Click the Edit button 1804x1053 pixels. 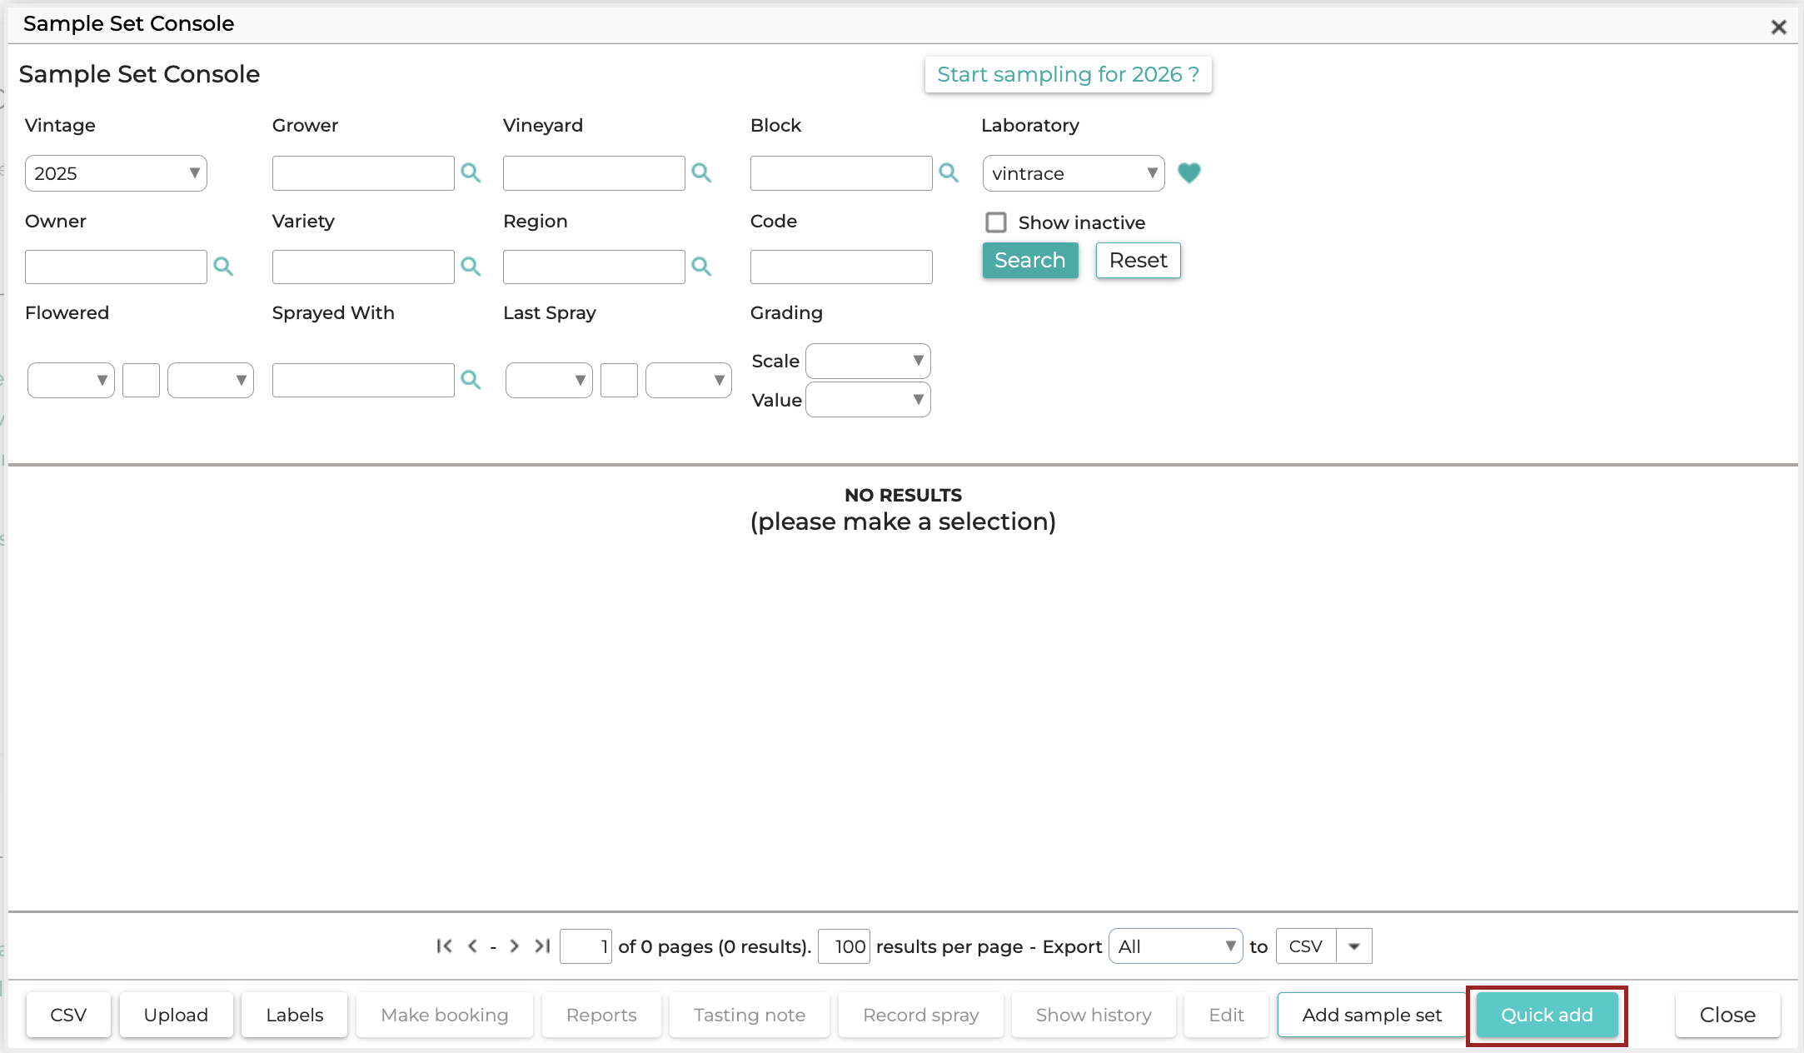pos(1227,1015)
